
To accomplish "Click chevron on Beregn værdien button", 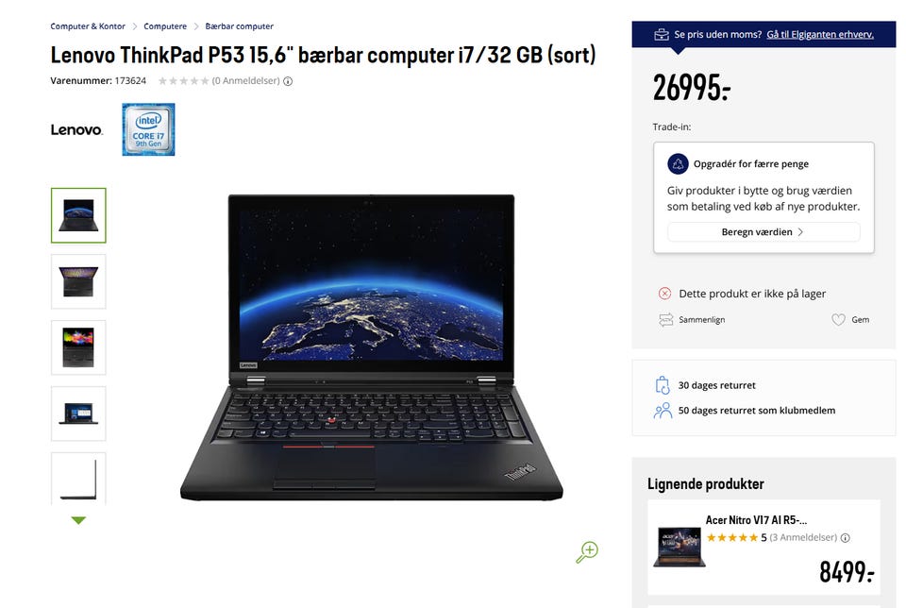I will pyautogui.click(x=801, y=231).
